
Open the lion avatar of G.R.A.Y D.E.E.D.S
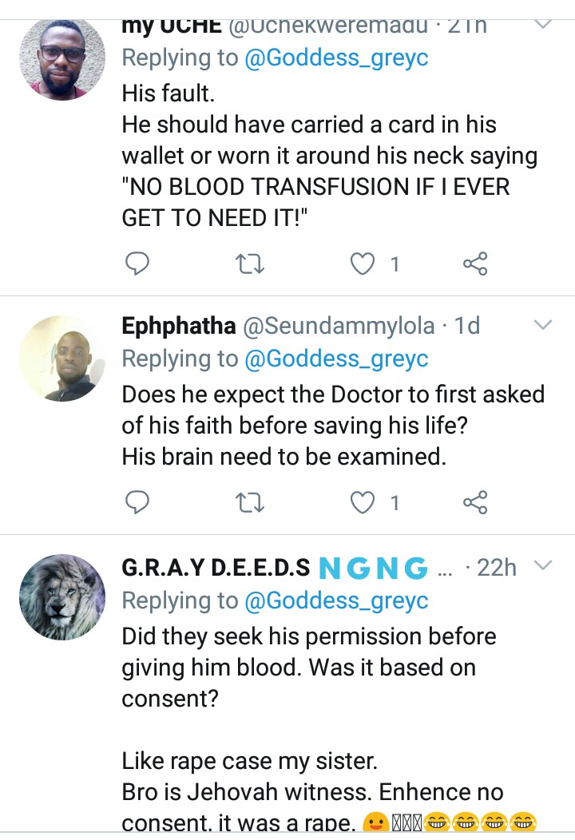click(61, 597)
